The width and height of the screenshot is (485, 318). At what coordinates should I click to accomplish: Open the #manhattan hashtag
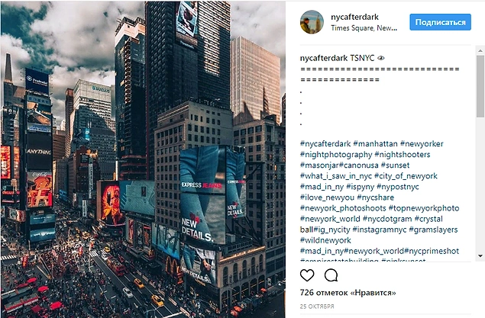click(375, 144)
